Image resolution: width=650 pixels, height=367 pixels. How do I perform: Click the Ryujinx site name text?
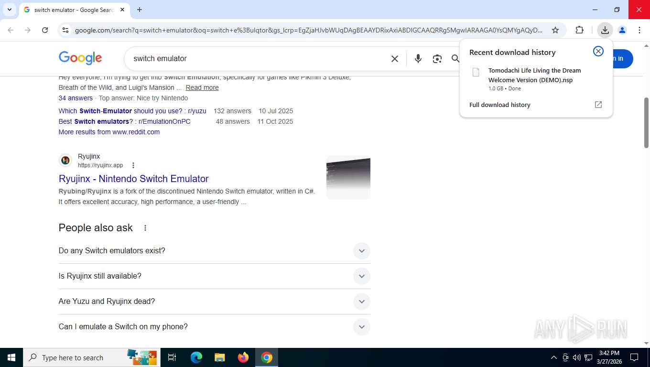pos(89,156)
